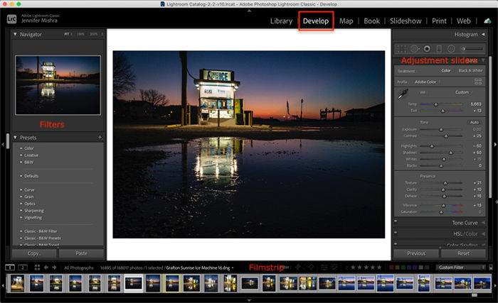498x303 pixels.
Task: Select Black & White treatment
Action: (x=470, y=70)
